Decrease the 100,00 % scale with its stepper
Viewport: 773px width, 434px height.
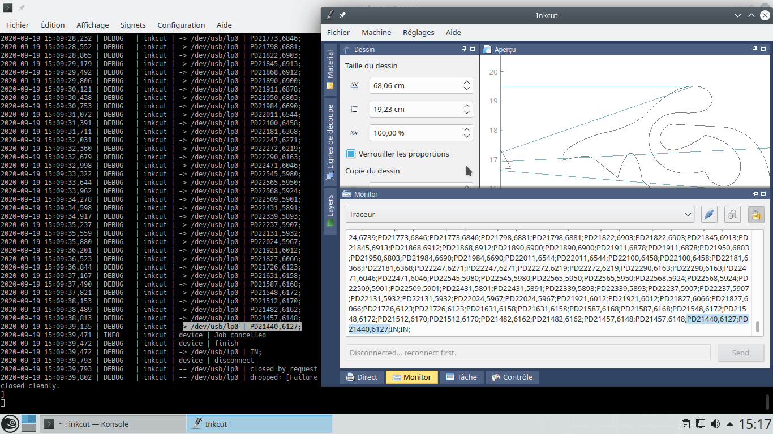pyautogui.click(x=466, y=136)
